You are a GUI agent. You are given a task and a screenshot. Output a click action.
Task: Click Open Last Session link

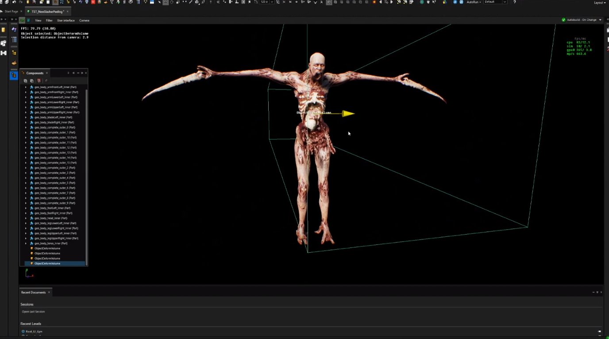[33, 312]
